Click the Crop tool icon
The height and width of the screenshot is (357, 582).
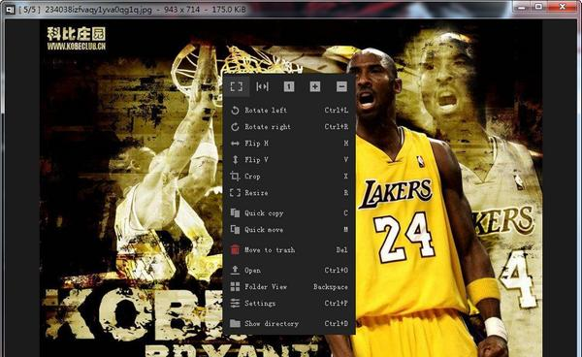235,177
